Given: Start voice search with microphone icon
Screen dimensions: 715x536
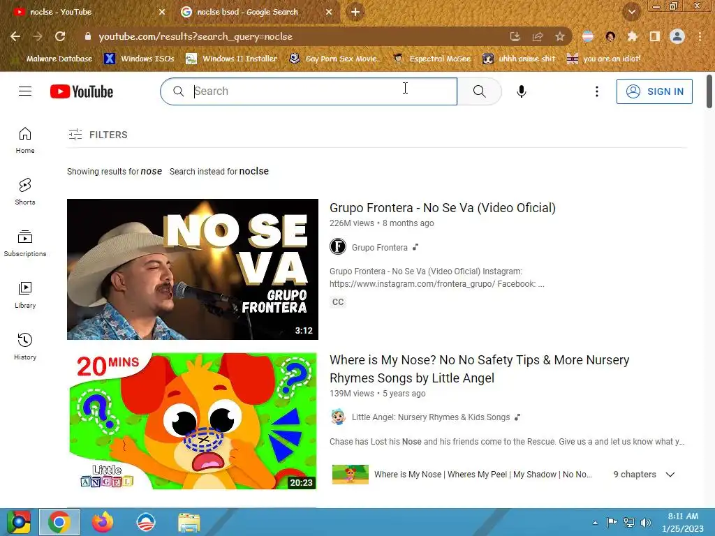Looking at the screenshot, I should pos(521,91).
